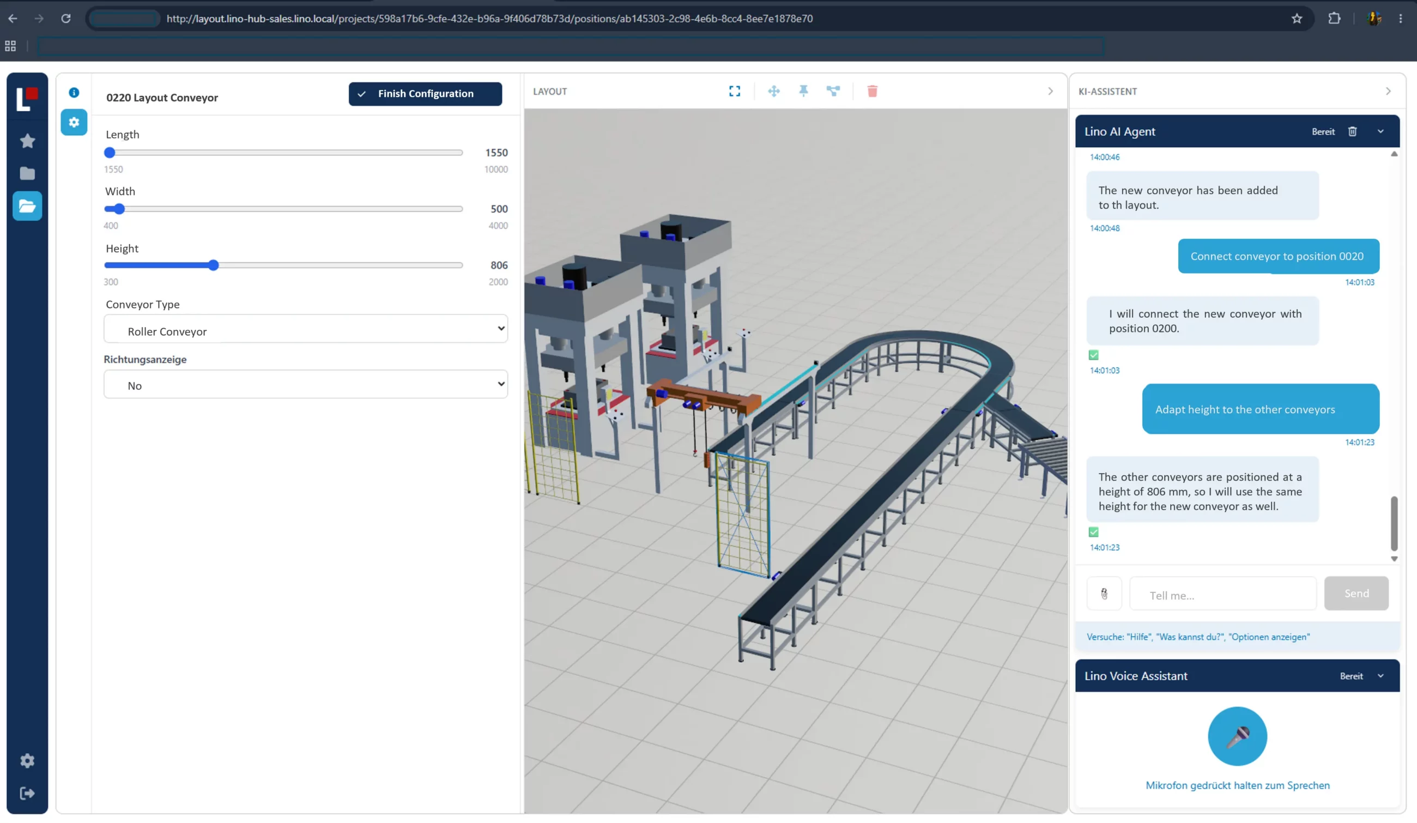The width and height of the screenshot is (1417, 823).
Task: Click the attachment icon beside Tell me
Action: 1104,594
